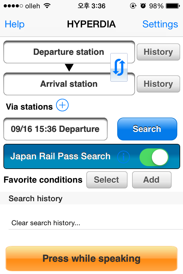Add current search to Favorite conditions

152,180
